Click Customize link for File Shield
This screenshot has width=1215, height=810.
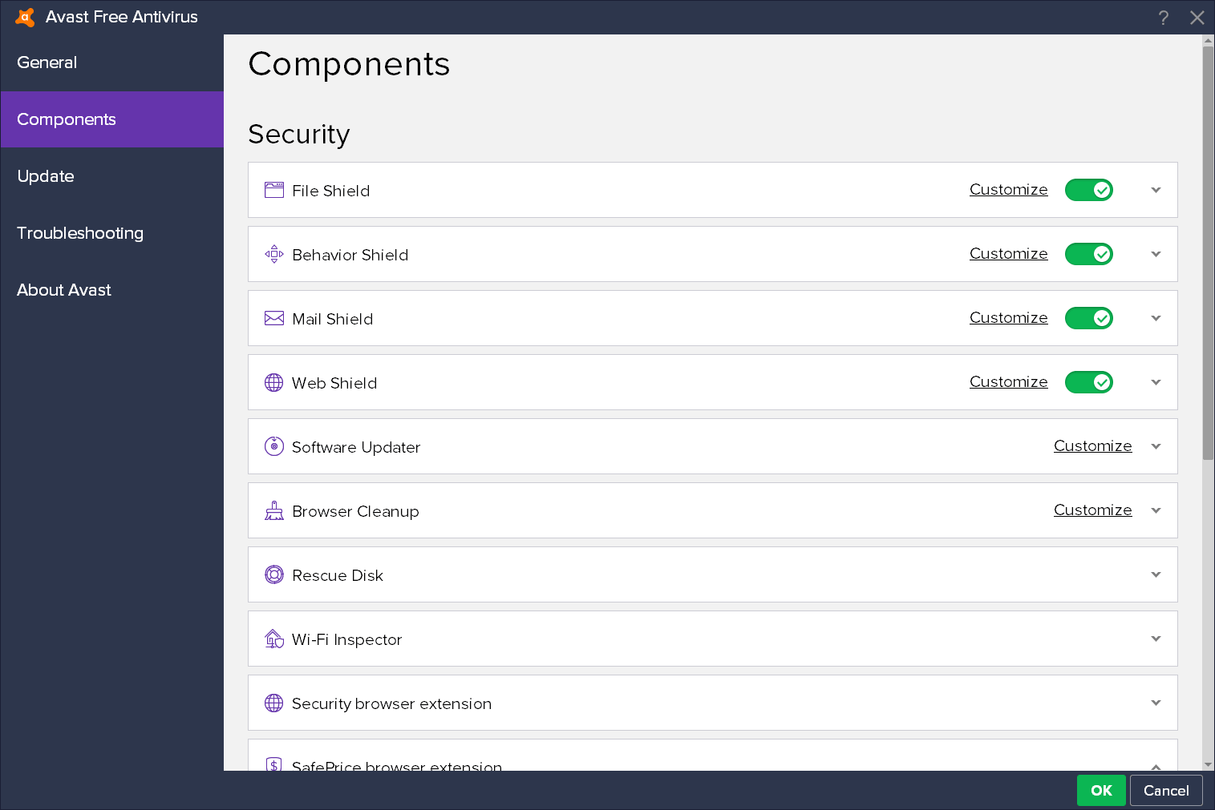(1008, 190)
